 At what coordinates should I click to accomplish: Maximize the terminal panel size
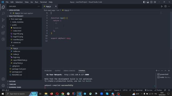coord(166,71)
